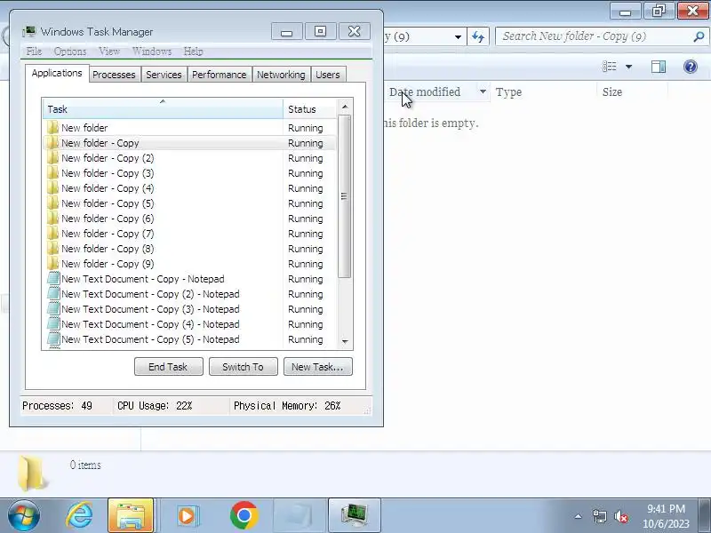The image size is (711, 533).
Task: Select New folder - Copy (9) task
Action: (x=189, y=264)
